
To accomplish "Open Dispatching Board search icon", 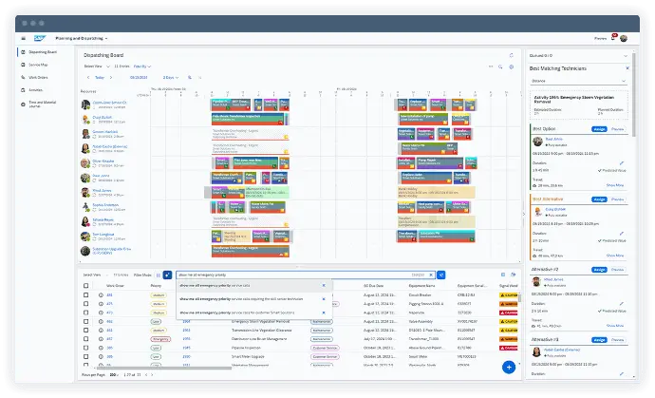I will (500, 66).
